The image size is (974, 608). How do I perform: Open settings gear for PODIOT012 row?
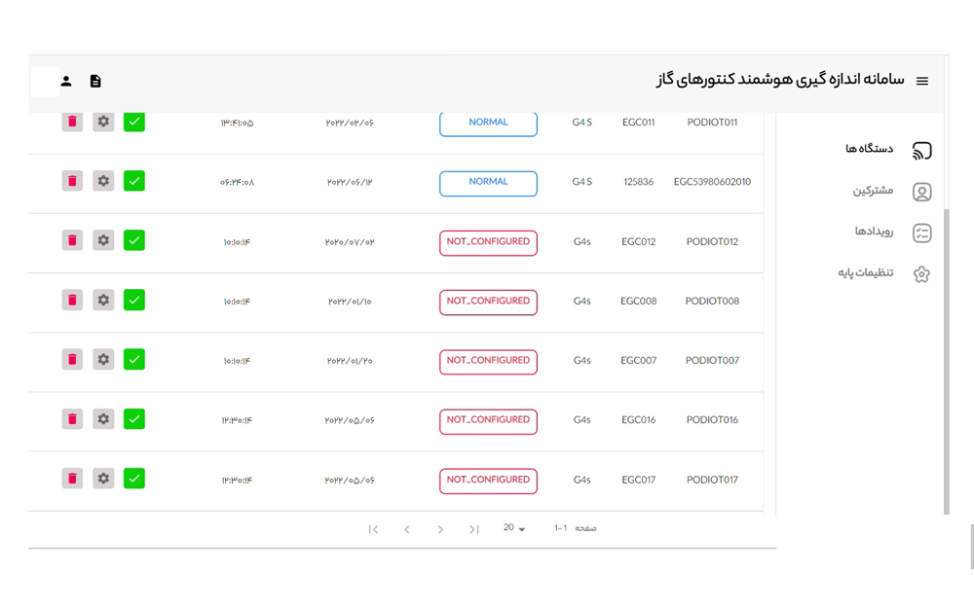pyautogui.click(x=103, y=240)
